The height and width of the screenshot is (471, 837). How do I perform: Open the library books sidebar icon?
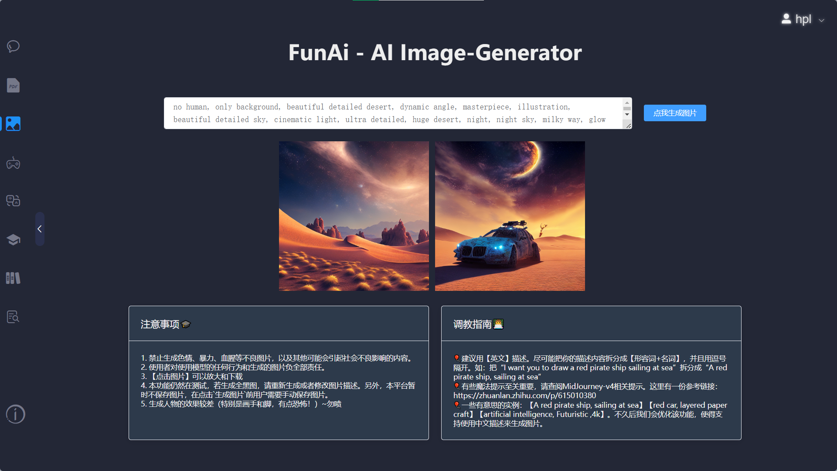(x=13, y=278)
